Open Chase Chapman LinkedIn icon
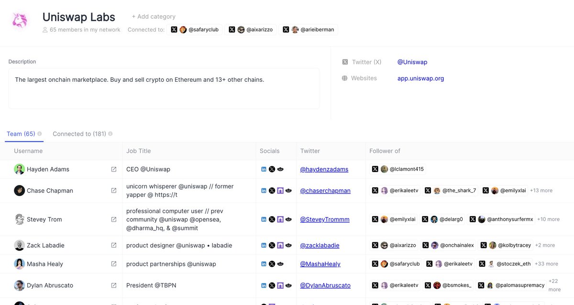Image resolution: width=574 pixels, height=305 pixels. click(x=264, y=190)
